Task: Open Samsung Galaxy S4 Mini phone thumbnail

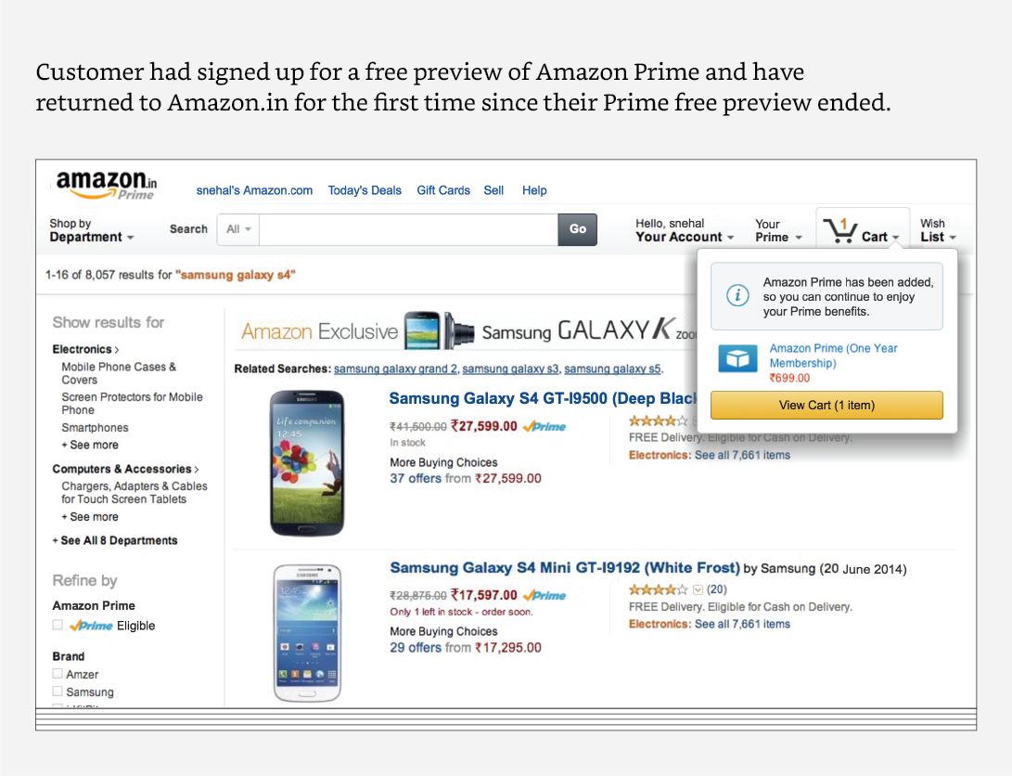Action: (307, 632)
